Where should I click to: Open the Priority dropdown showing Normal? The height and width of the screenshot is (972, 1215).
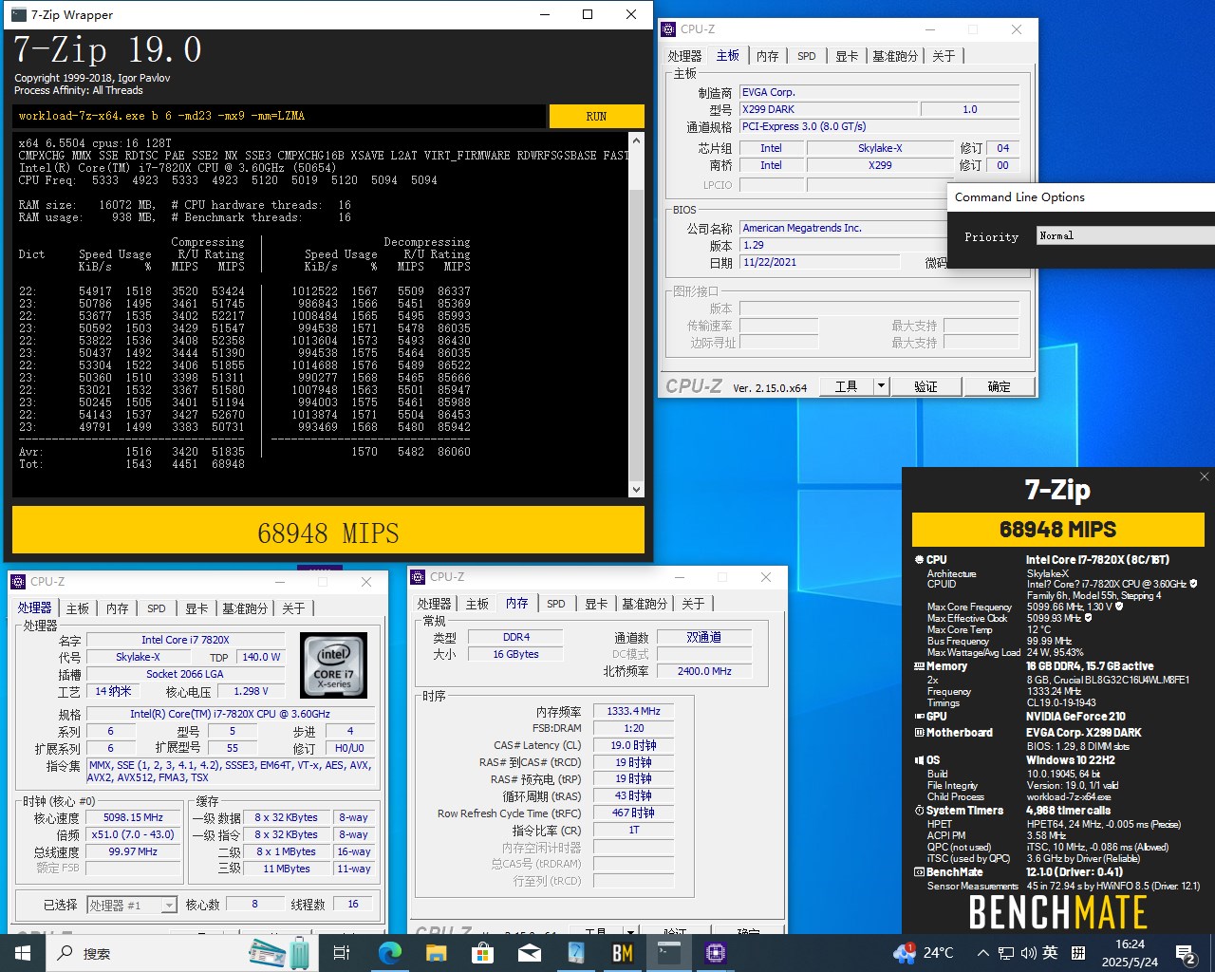pos(1125,235)
